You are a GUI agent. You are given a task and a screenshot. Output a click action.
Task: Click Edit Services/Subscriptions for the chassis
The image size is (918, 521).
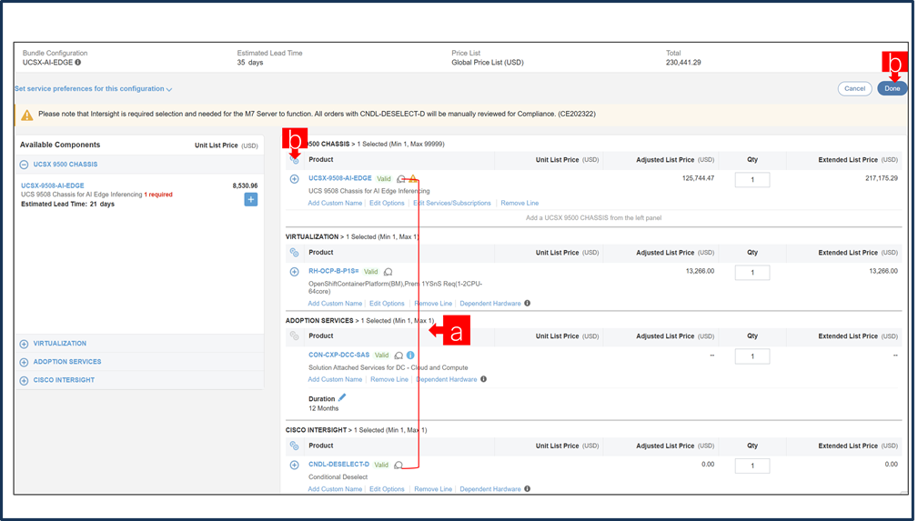(452, 203)
